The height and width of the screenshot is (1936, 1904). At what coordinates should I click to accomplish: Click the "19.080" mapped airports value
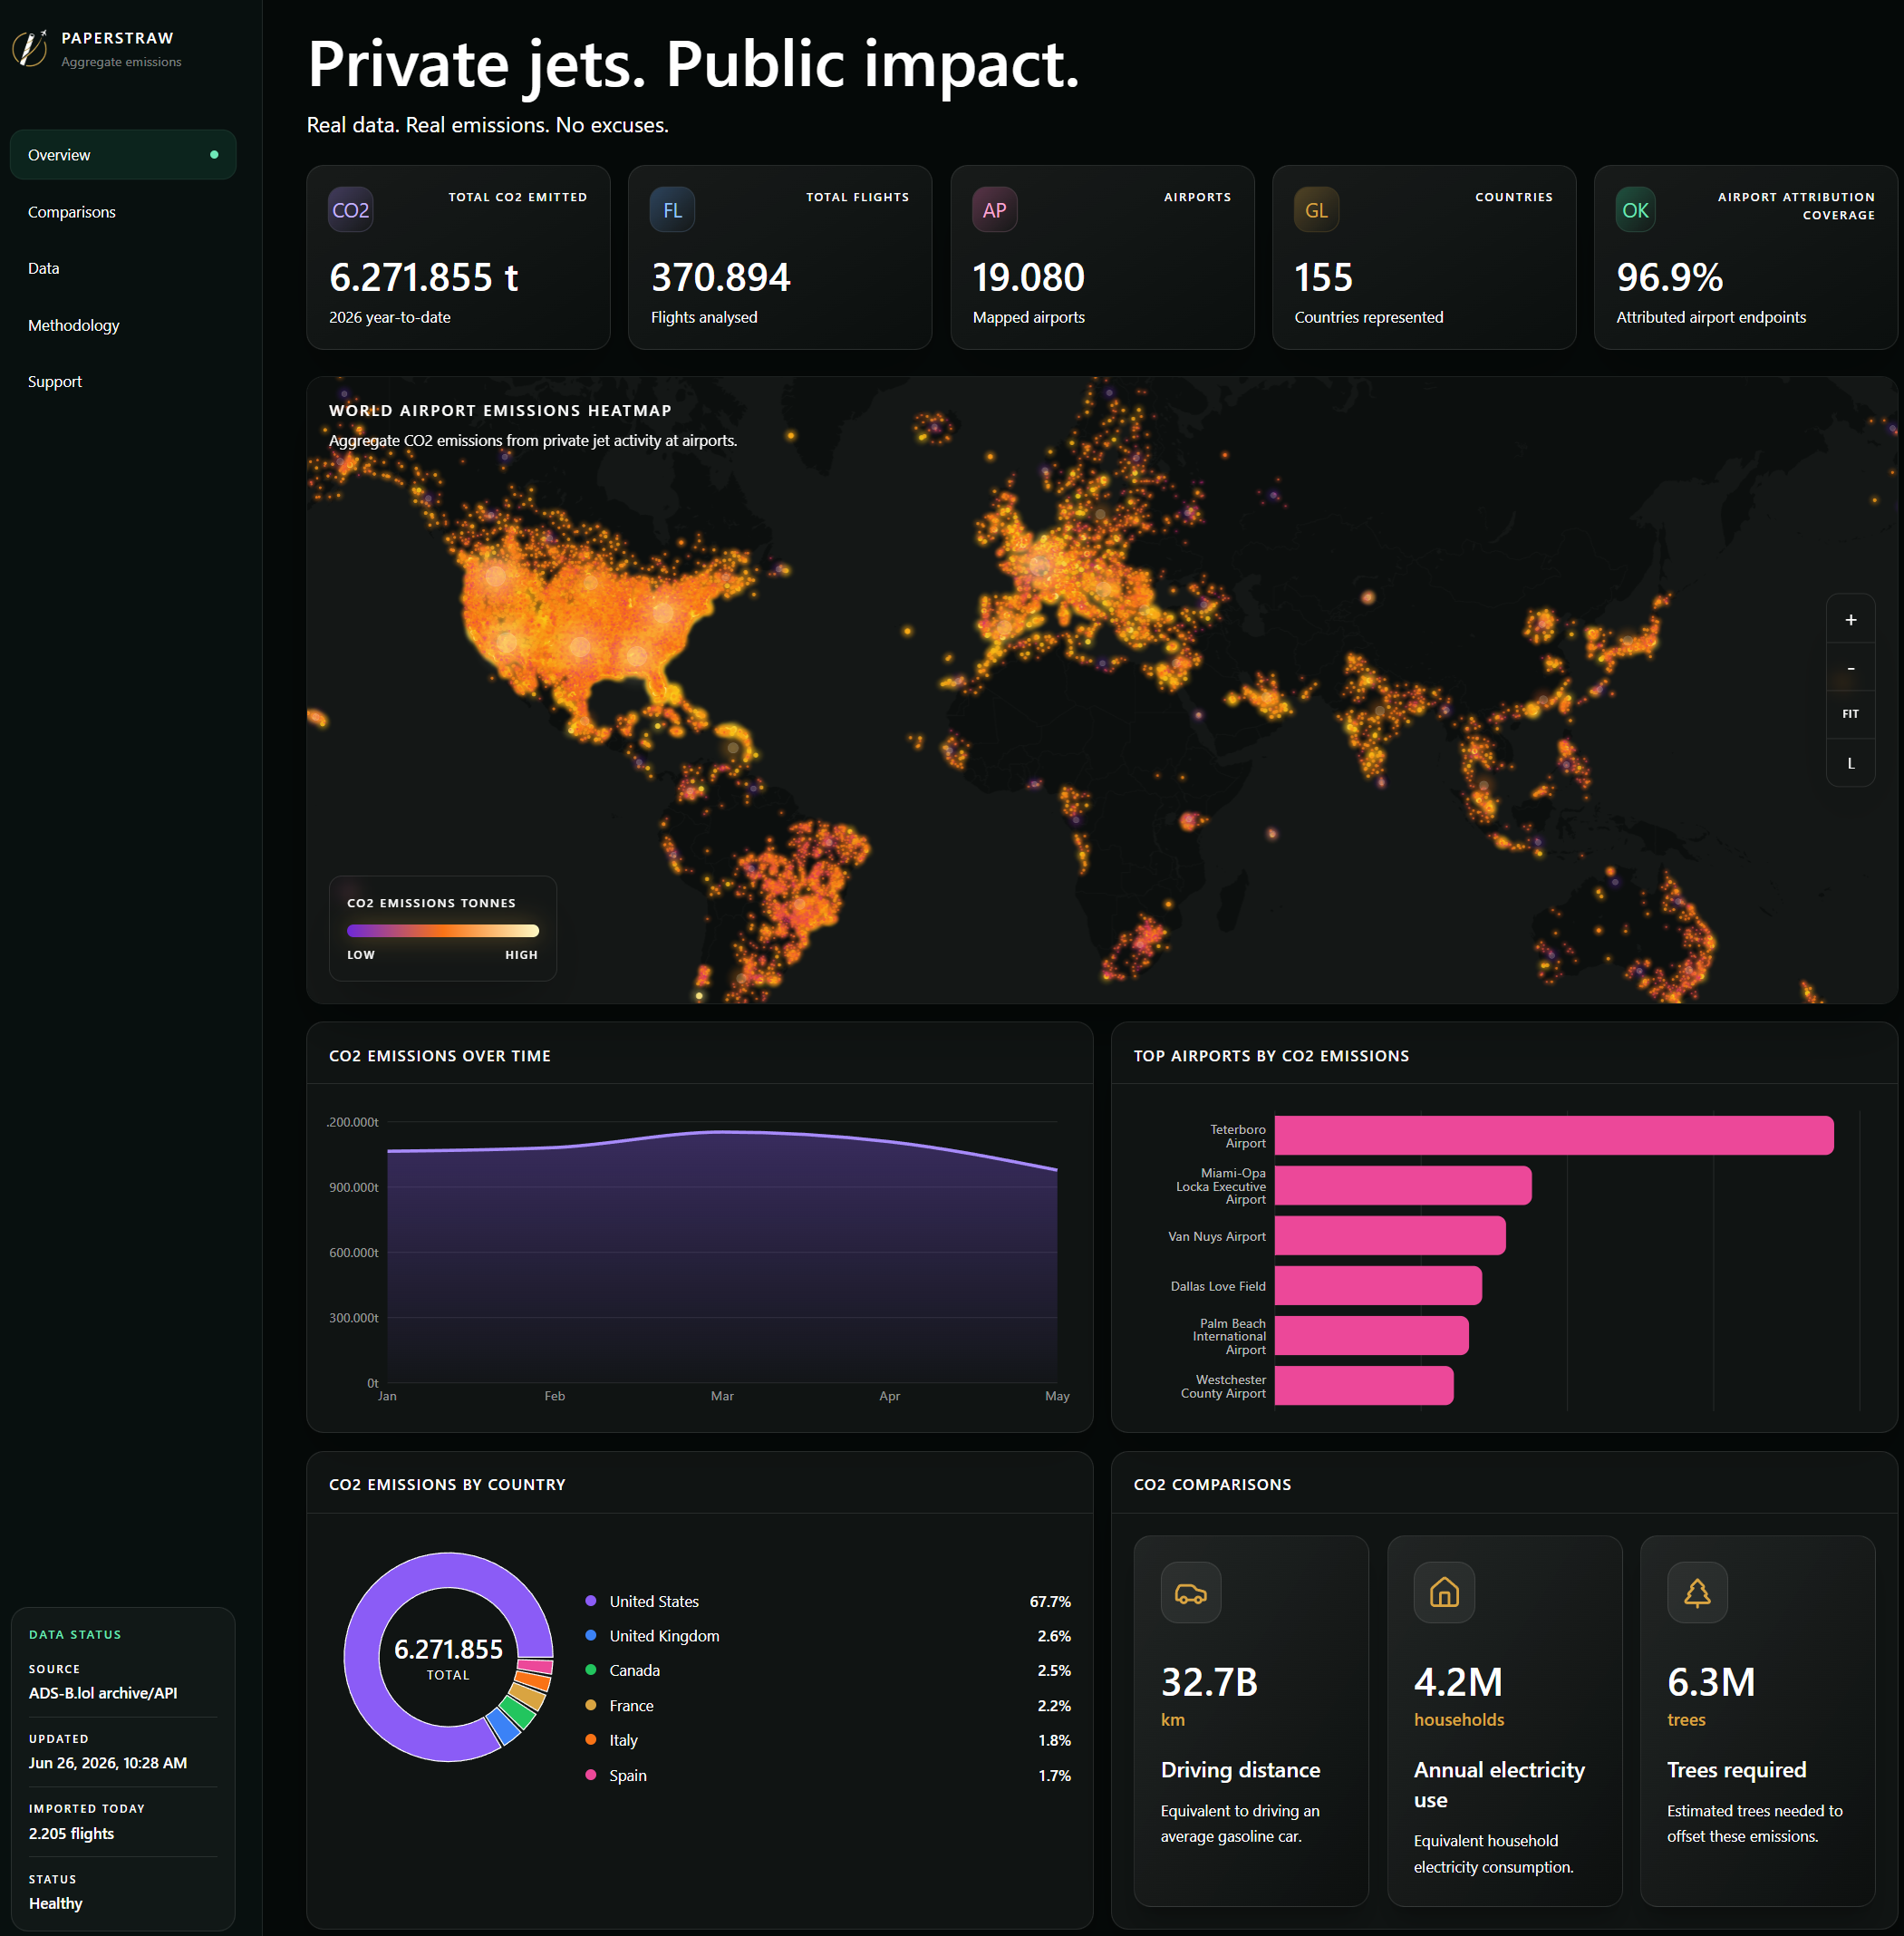pos(1029,277)
